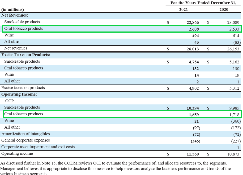243x175 pixels.
Task: Select the "Amortization of intangibles" row label
Action: click(x=26, y=134)
